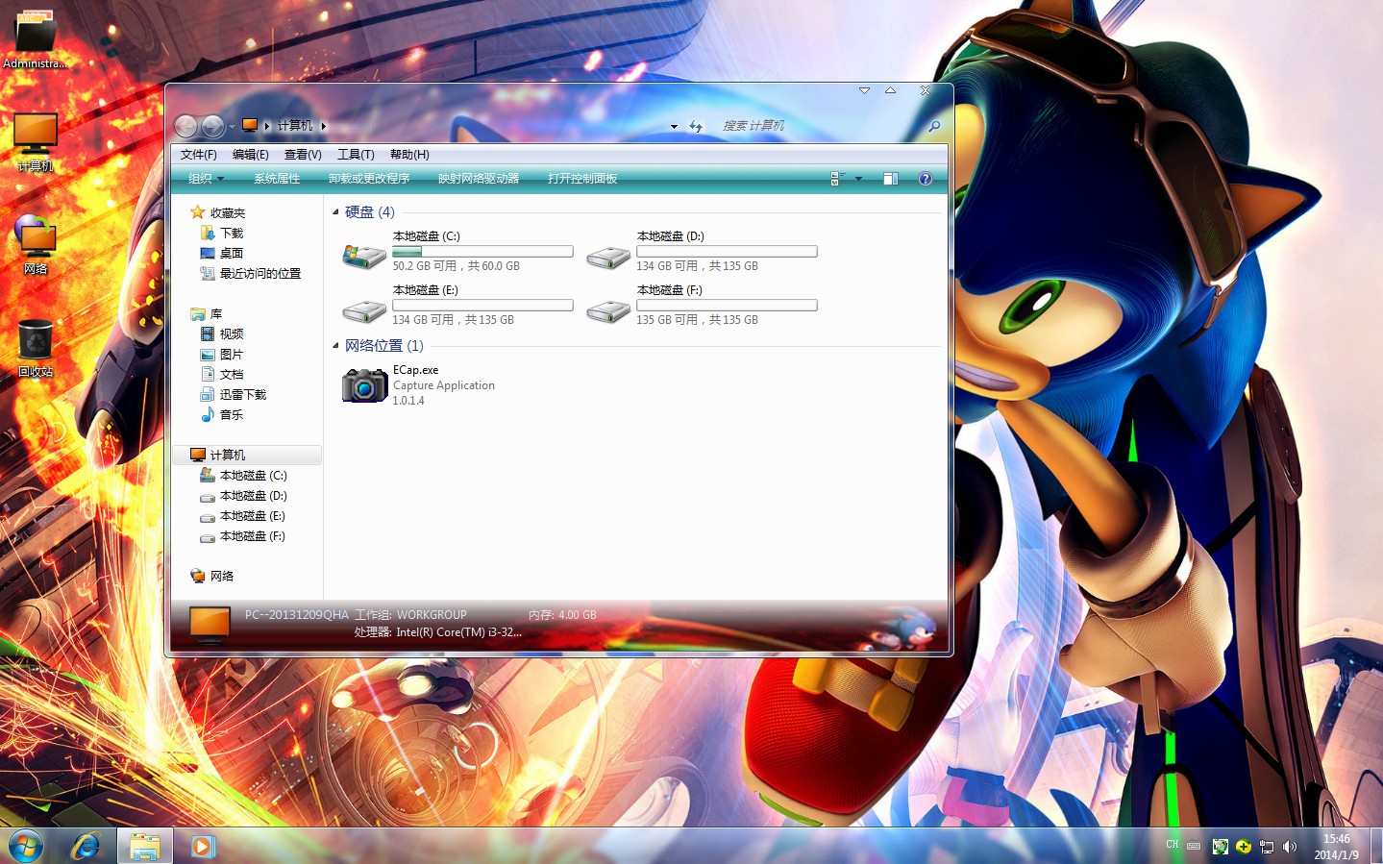Select 本地磁盘 (F:) in navigation tree
1383x864 pixels.
(x=243, y=535)
